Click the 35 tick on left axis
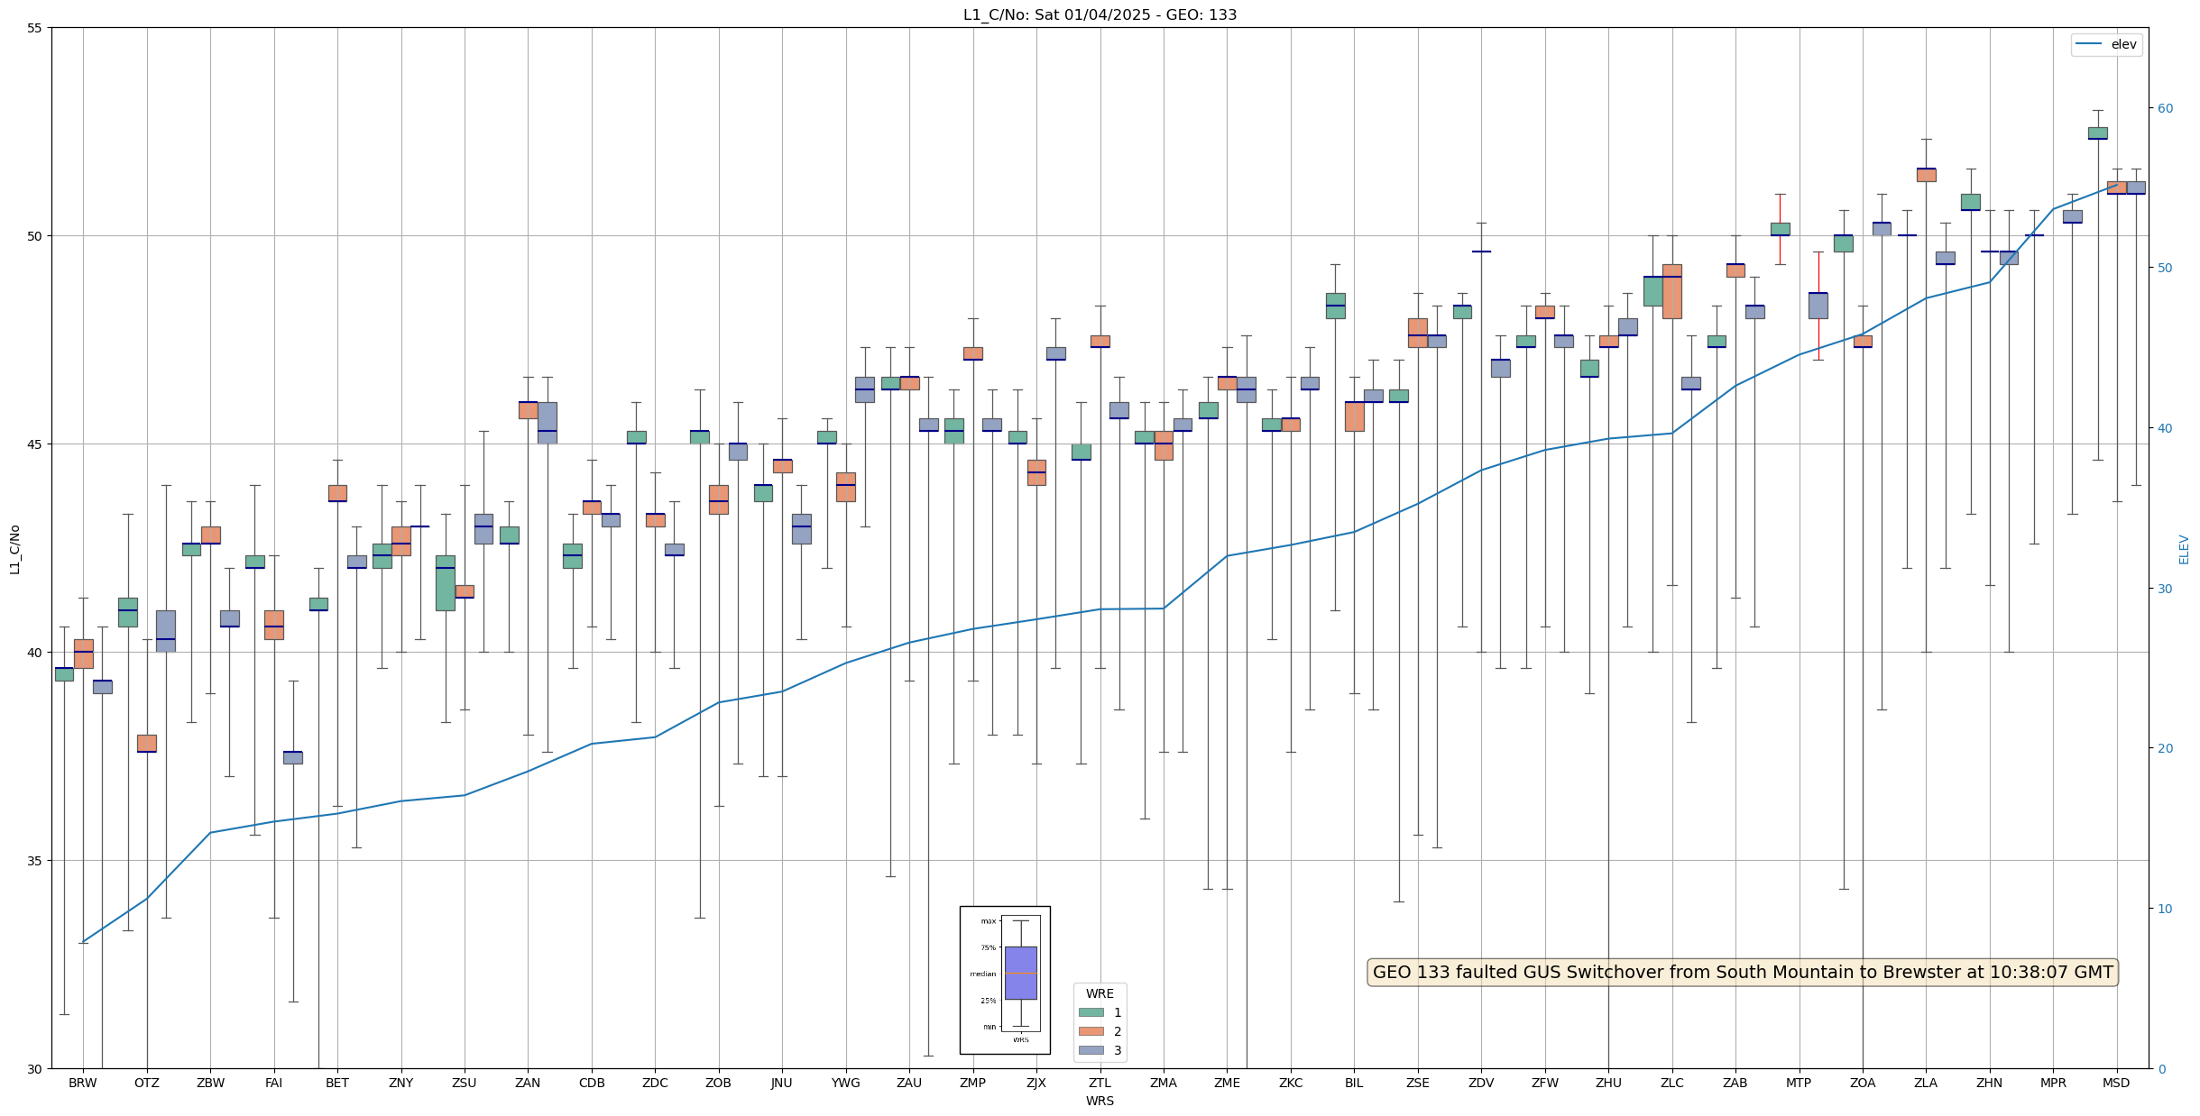 35,861
